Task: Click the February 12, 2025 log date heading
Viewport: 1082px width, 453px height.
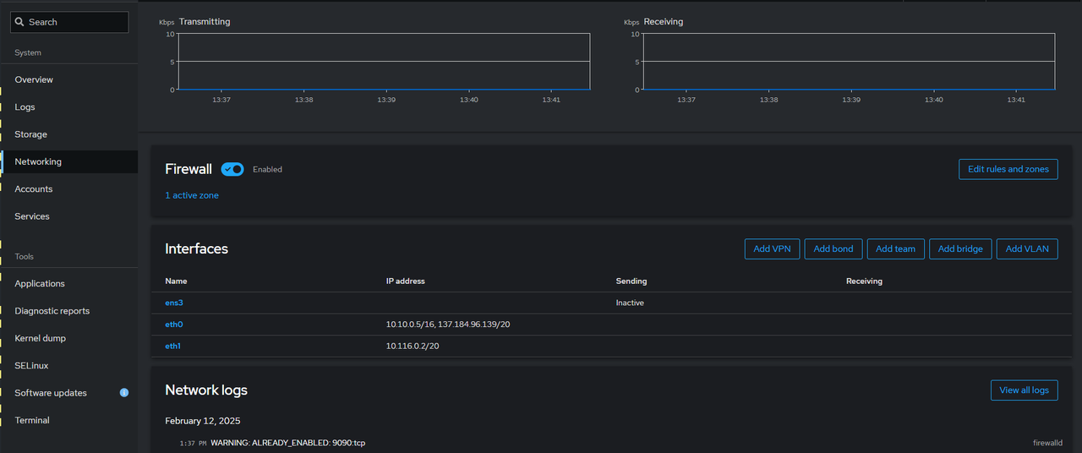Action: tap(203, 421)
